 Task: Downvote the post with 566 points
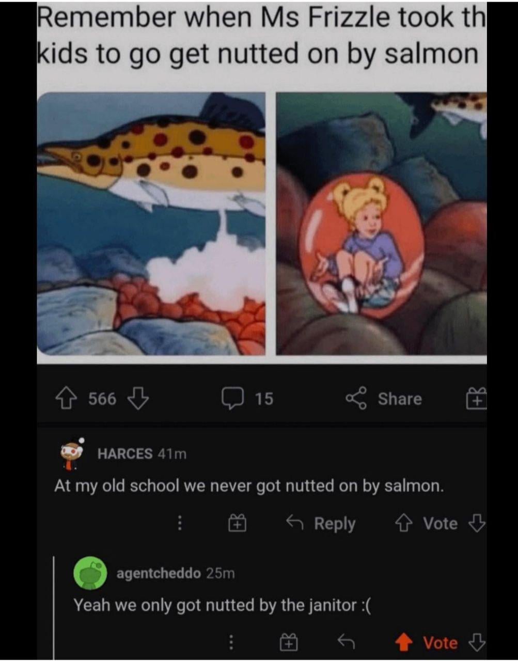click(138, 399)
